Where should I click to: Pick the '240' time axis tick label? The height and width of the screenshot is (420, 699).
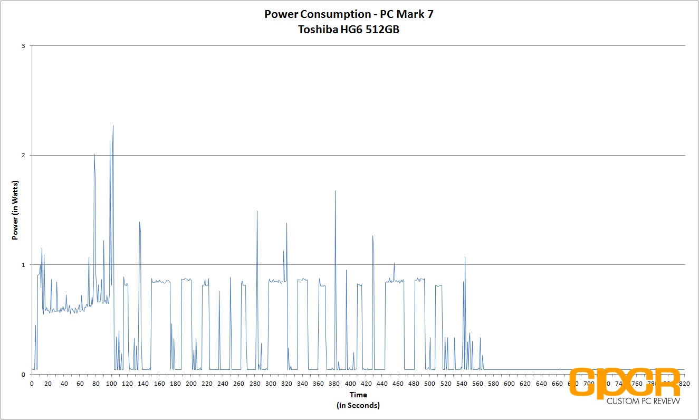click(x=223, y=384)
